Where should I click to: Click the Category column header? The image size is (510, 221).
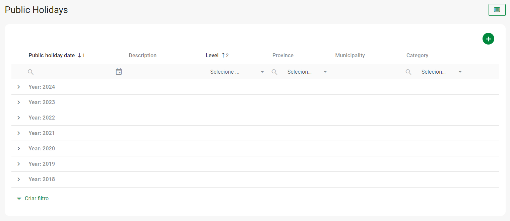click(417, 56)
